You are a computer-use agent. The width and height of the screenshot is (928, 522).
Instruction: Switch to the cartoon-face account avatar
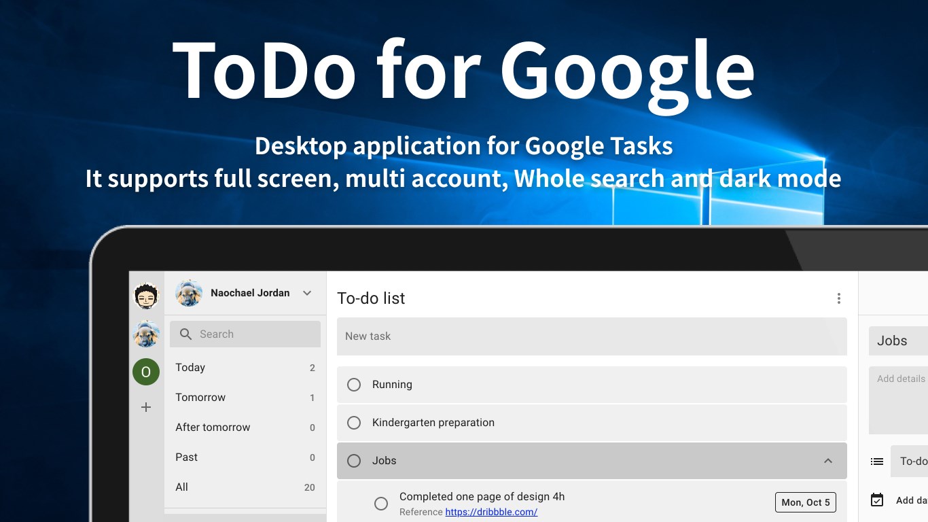coord(146,296)
